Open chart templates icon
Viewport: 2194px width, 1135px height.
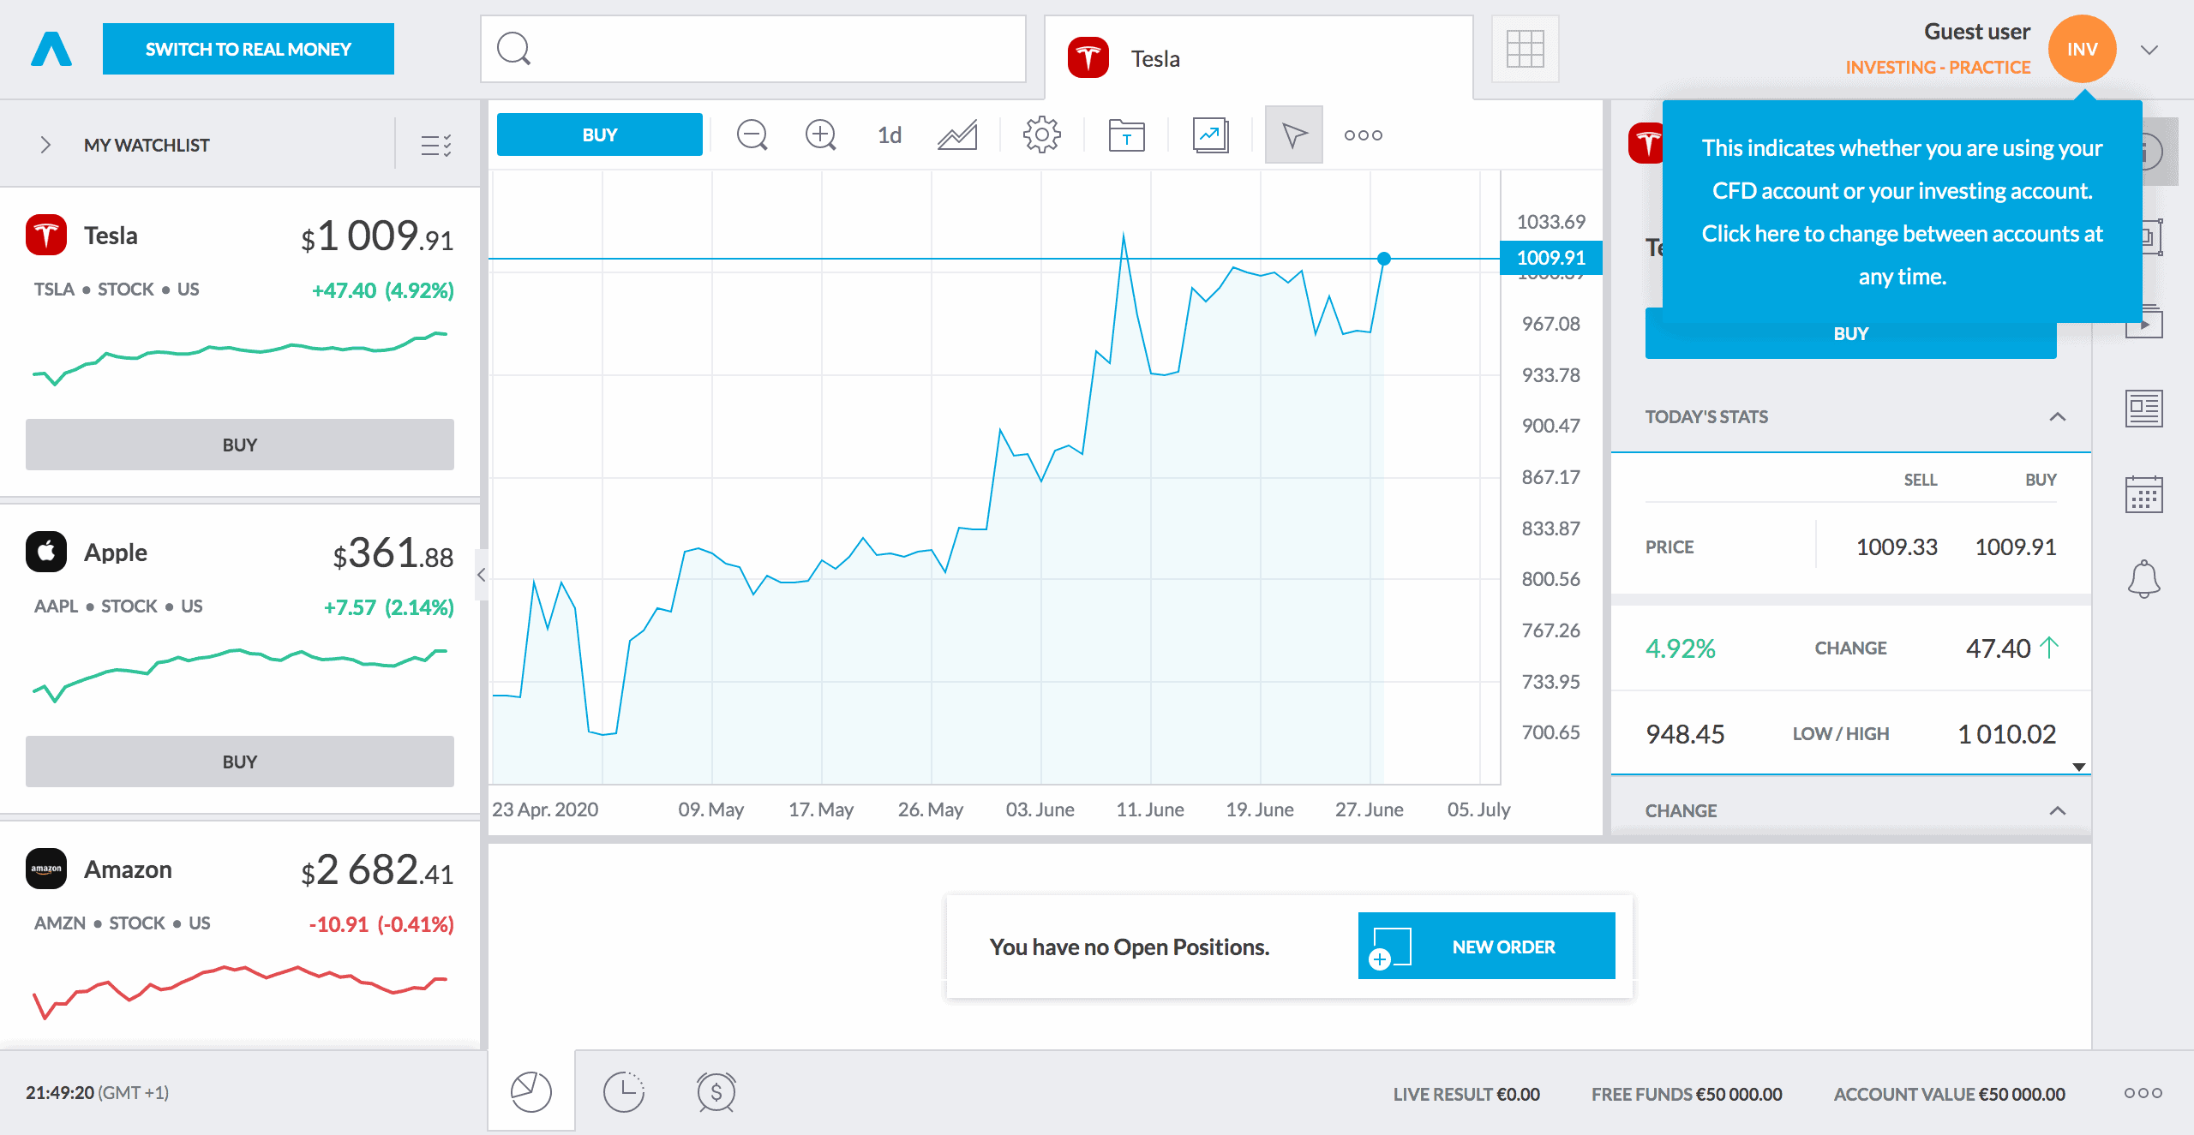click(x=1126, y=134)
